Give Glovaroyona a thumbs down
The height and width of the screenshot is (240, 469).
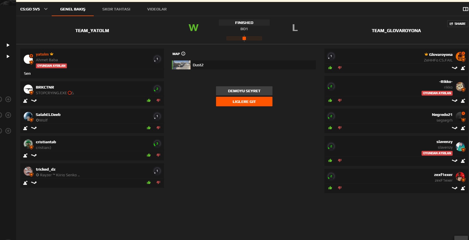click(340, 68)
